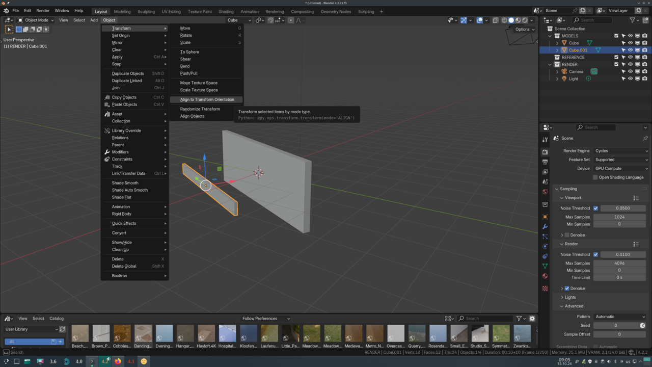
Task: Click the refresh asset library icon
Action: [x=62, y=329]
